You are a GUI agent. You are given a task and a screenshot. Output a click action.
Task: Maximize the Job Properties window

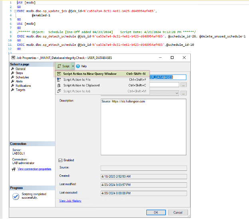pyautogui.click(x=172, y=57)
